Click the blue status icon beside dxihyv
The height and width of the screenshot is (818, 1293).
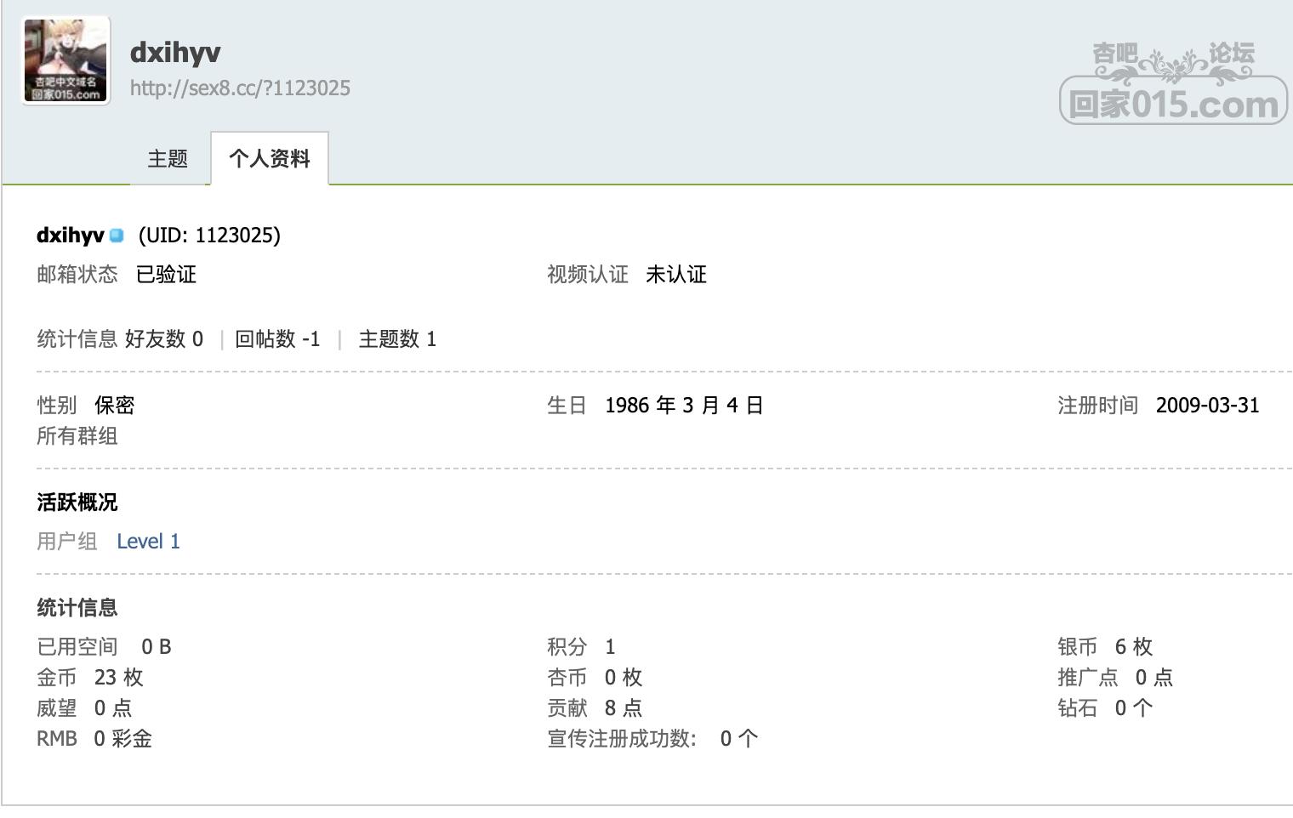click(x=117, y=236)
